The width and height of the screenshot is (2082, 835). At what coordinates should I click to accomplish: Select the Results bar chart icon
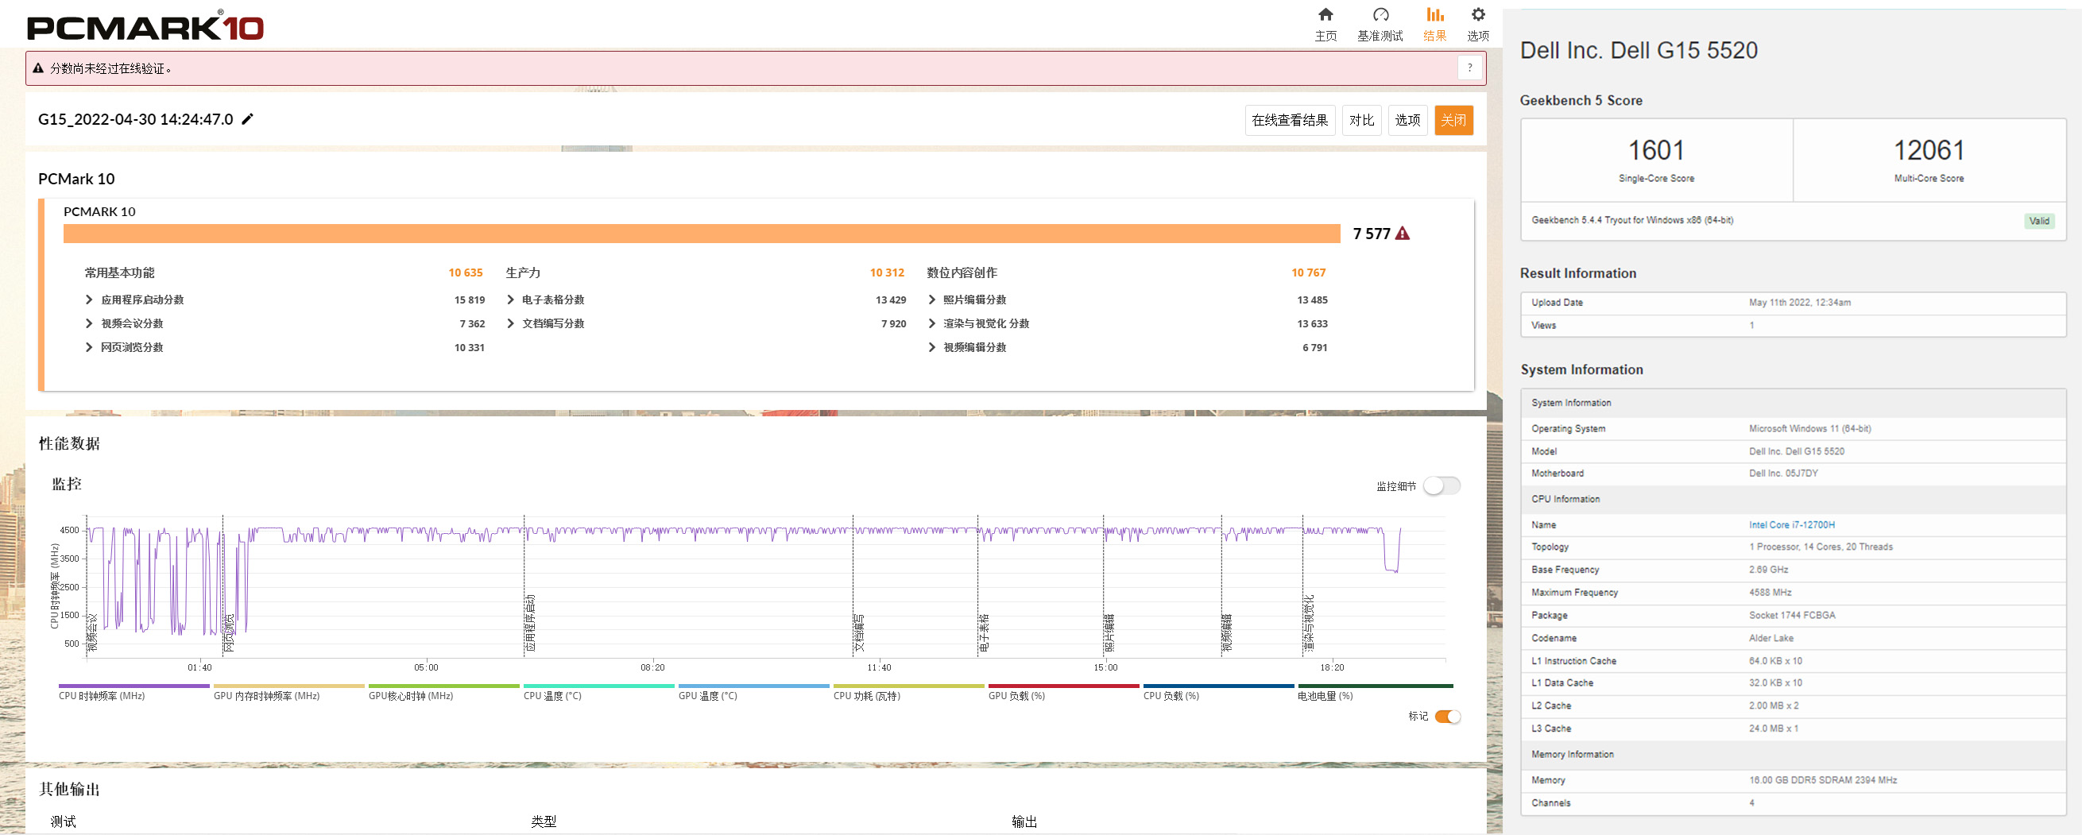tap(1434, 15)
